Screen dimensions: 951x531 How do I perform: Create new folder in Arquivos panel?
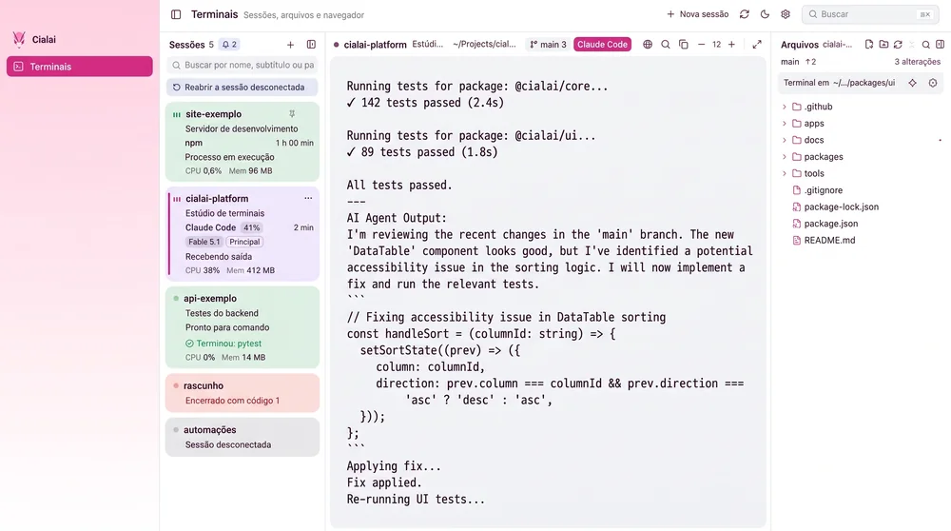click(x=883, y=45)
